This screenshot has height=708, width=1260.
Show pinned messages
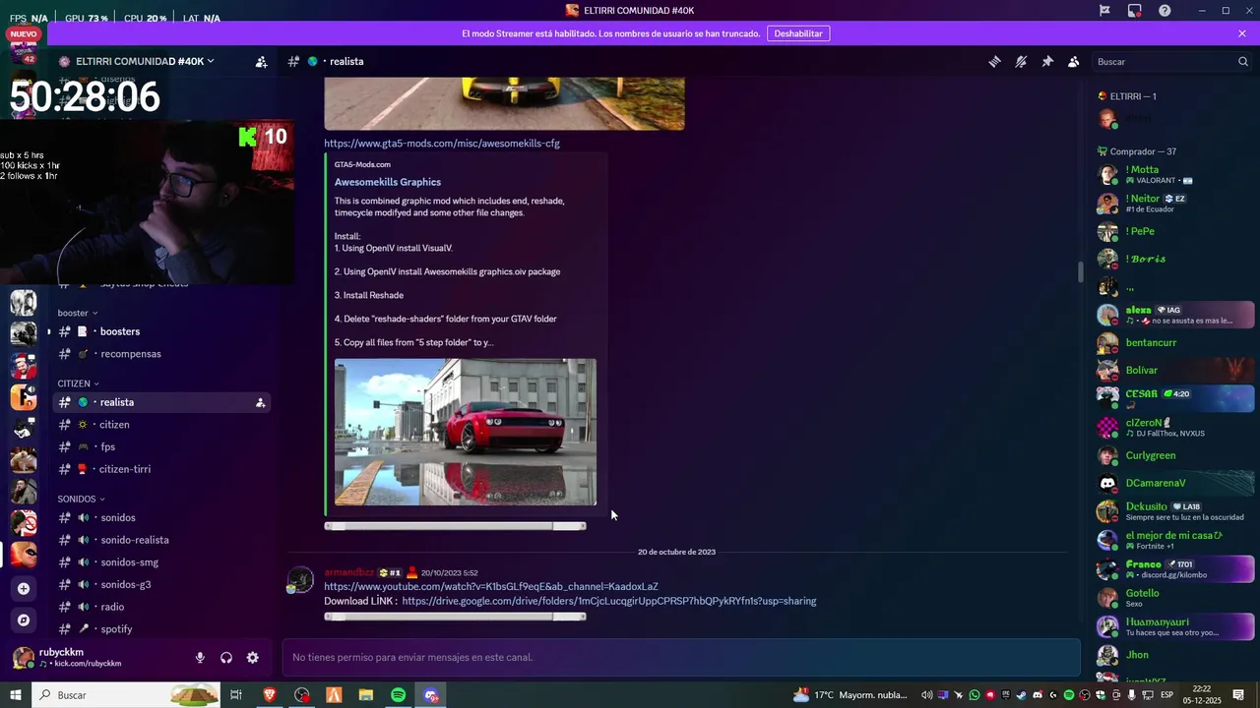point(1047,61)
